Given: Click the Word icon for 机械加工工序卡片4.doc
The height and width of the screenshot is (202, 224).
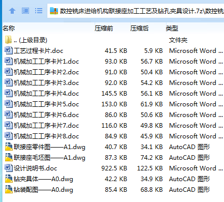Looking at the screenshot, I should [x=9, y=93].
